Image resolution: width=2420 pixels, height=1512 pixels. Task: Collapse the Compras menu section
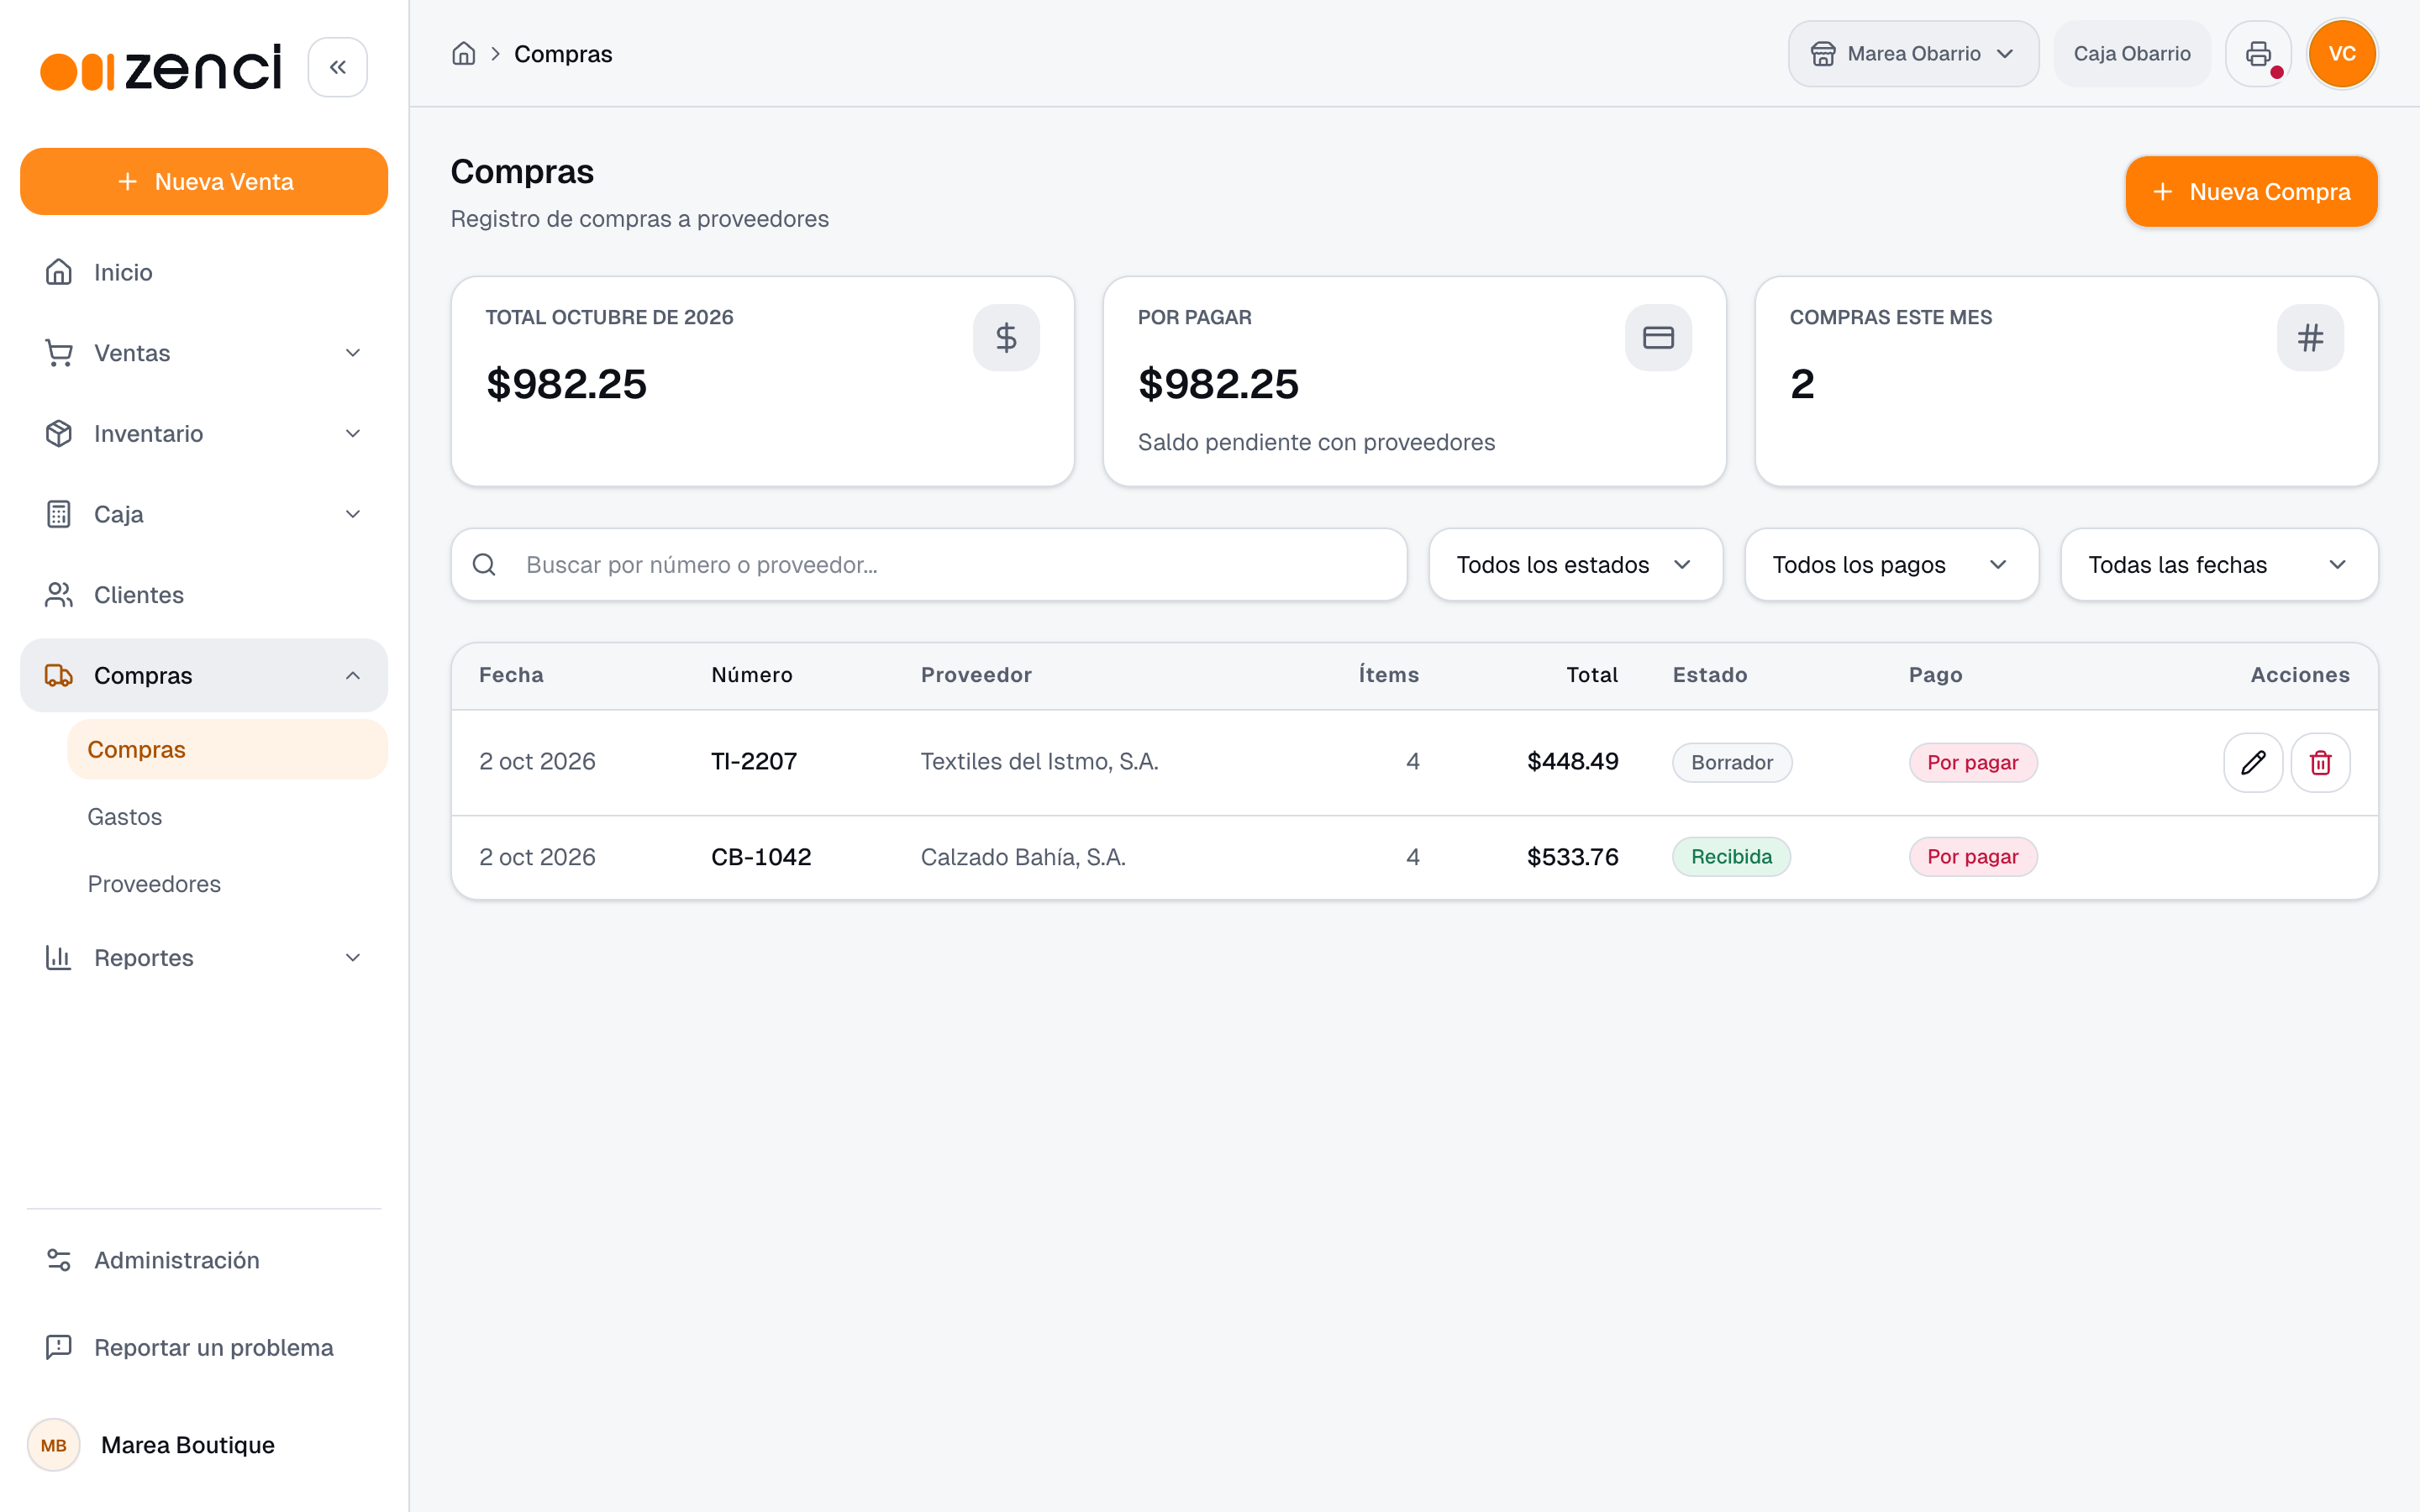pos(204,676)
